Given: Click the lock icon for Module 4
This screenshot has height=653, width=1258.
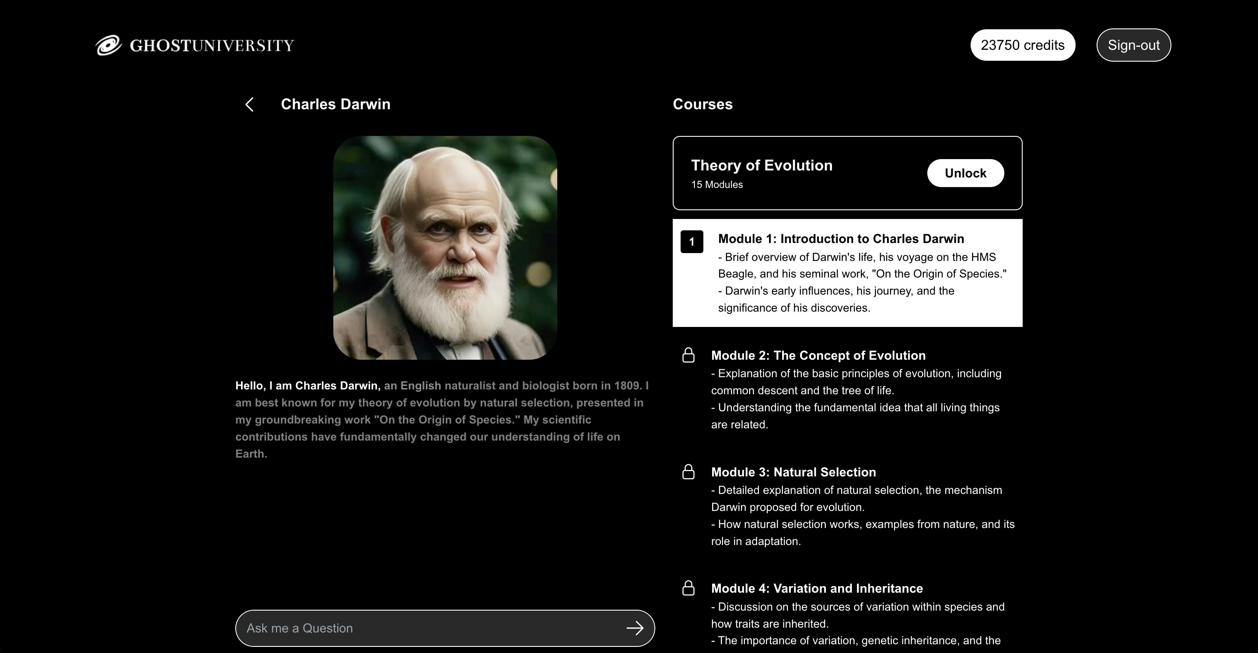Looking at the screenshot, I should coord(688,588).
